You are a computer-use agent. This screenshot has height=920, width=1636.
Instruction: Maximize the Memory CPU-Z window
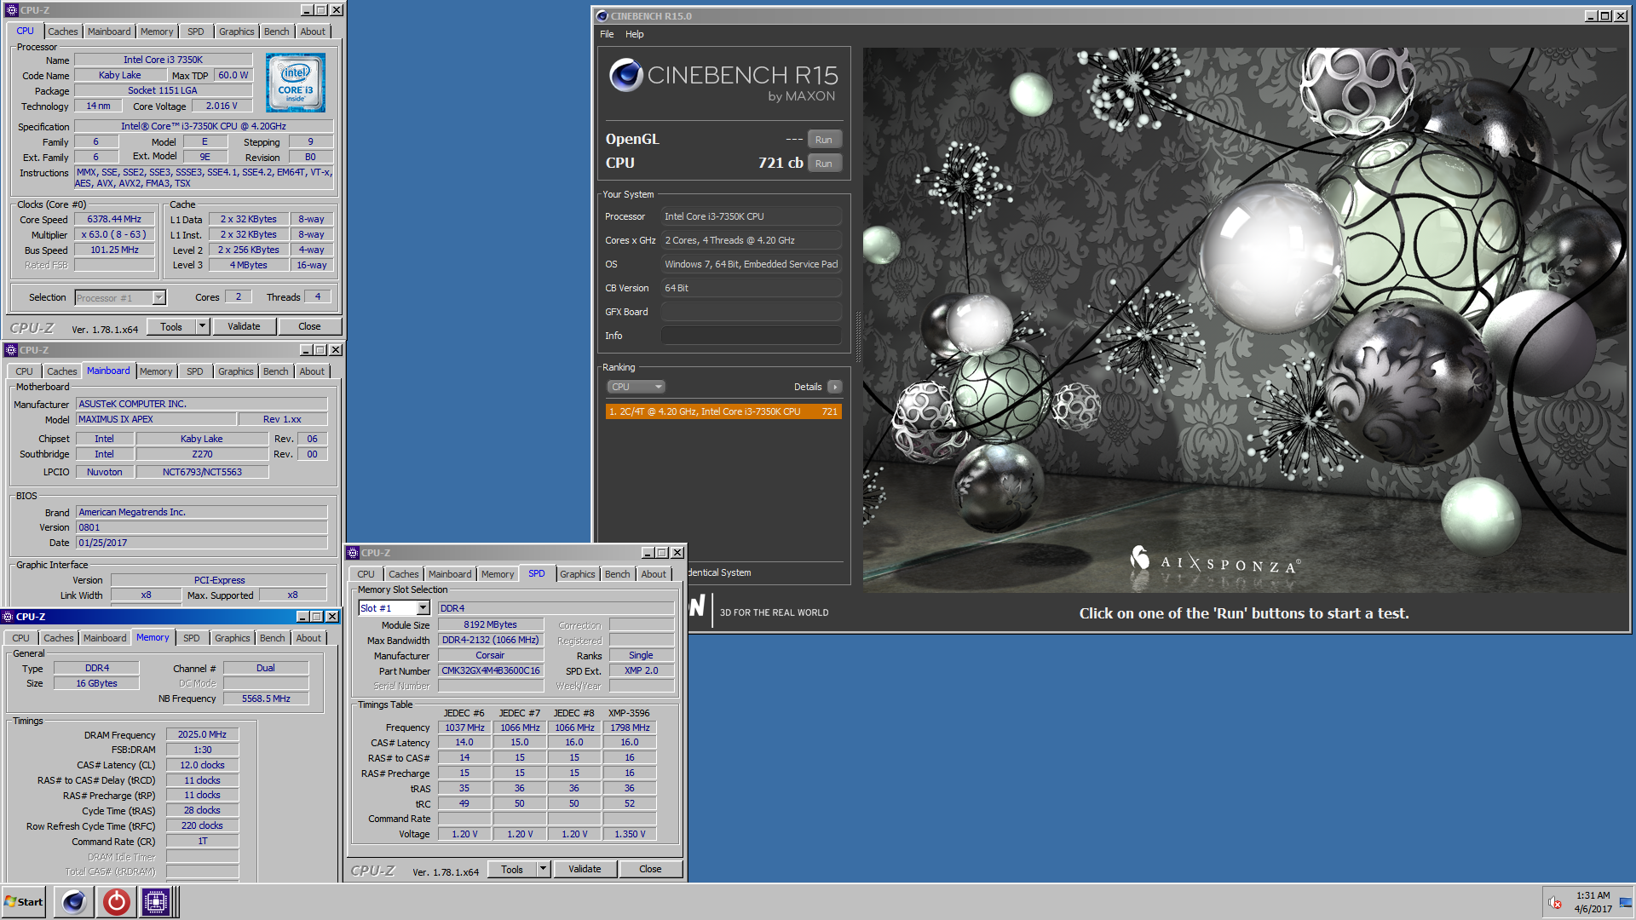point(317,617)
